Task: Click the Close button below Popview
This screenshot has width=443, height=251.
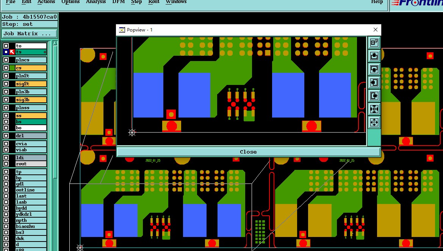Action: coord(248,152)
